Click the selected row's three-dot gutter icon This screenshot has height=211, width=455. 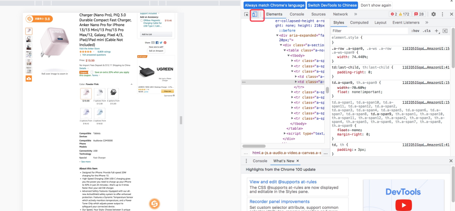pos(244,82)
